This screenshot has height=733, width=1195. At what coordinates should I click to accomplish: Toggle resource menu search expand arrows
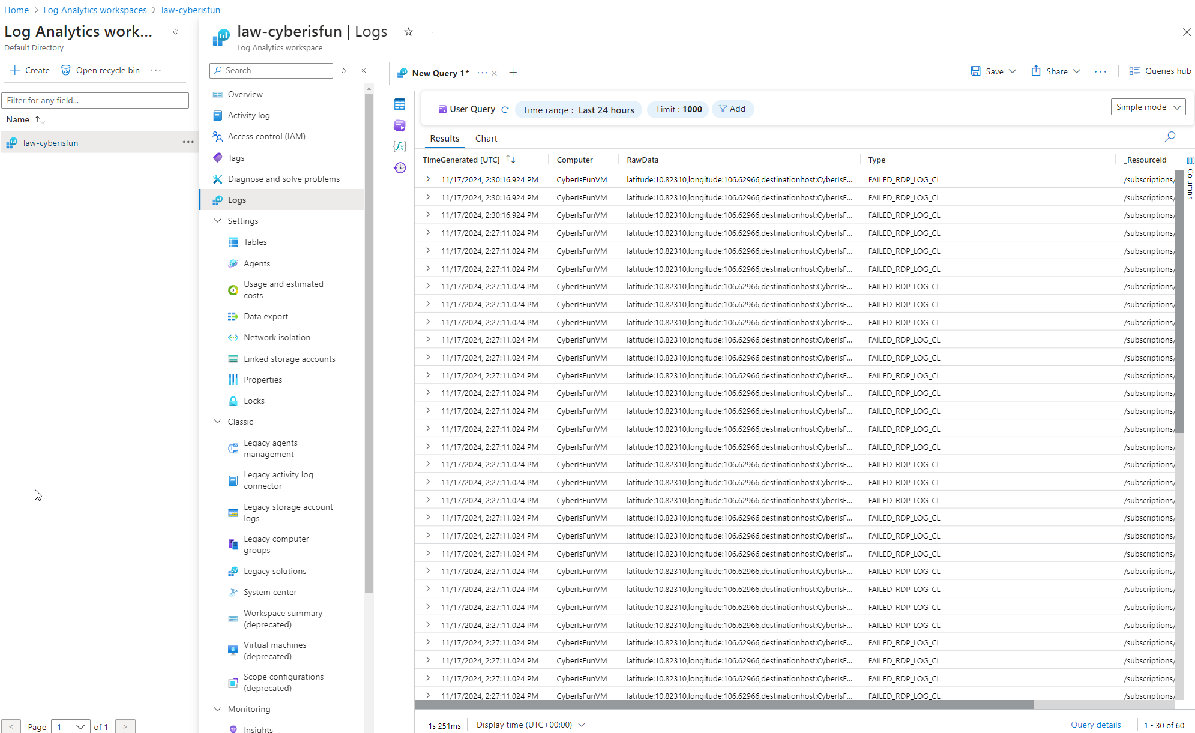(343, 71)
